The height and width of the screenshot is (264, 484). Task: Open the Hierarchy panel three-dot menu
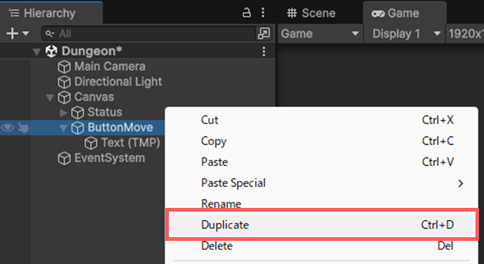pyautogui.click(x=263, y=13)
